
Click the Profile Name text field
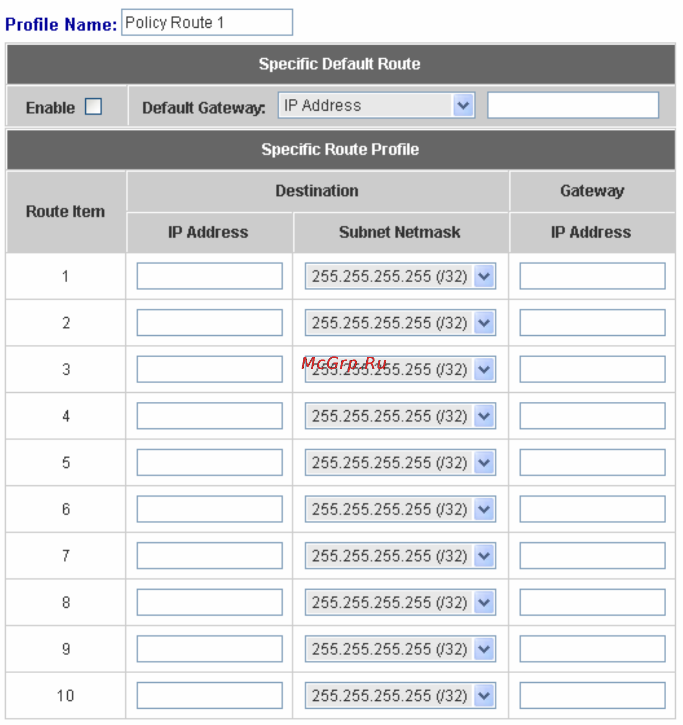click(207, 22)
